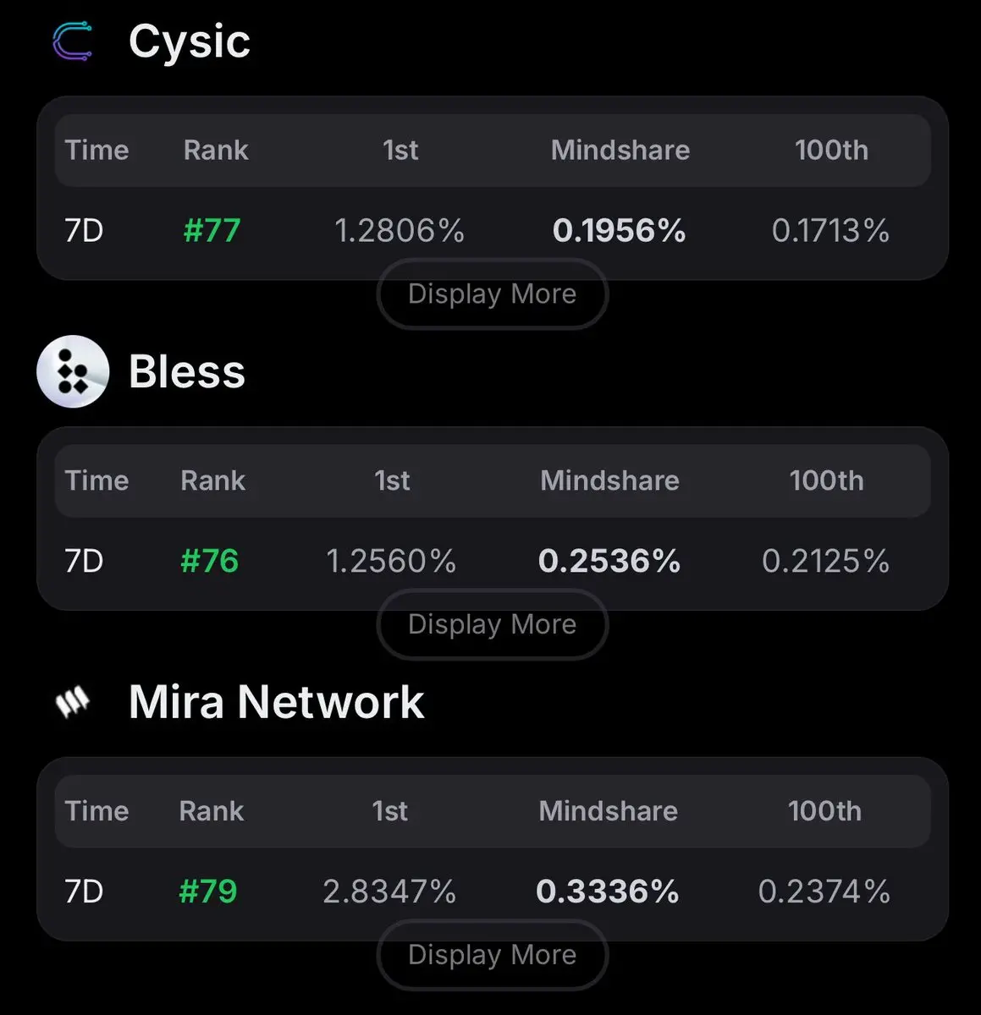Open the Cysic project title
This screenshot has height=1015, width=981.
click(190, 42)
